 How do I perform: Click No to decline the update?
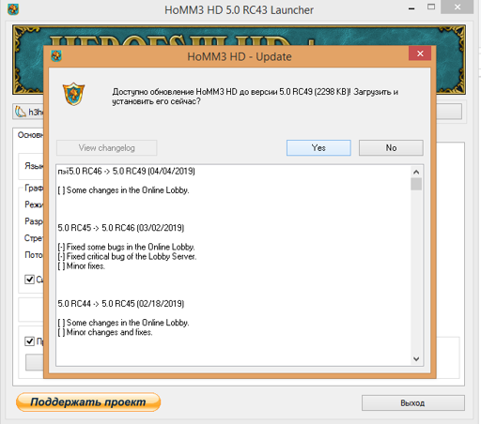click(x=391, y=147)
